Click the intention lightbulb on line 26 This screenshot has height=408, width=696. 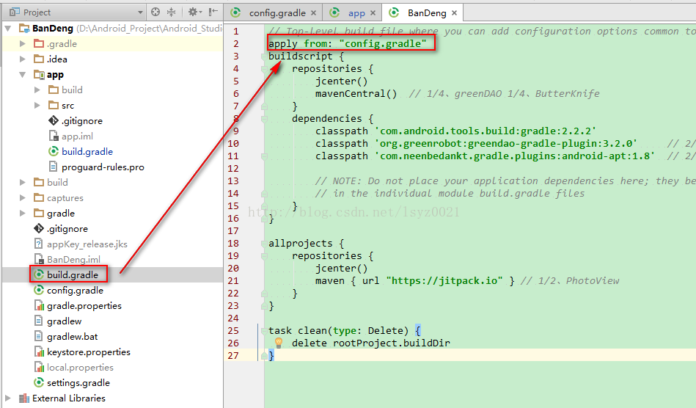pos(278,342)
